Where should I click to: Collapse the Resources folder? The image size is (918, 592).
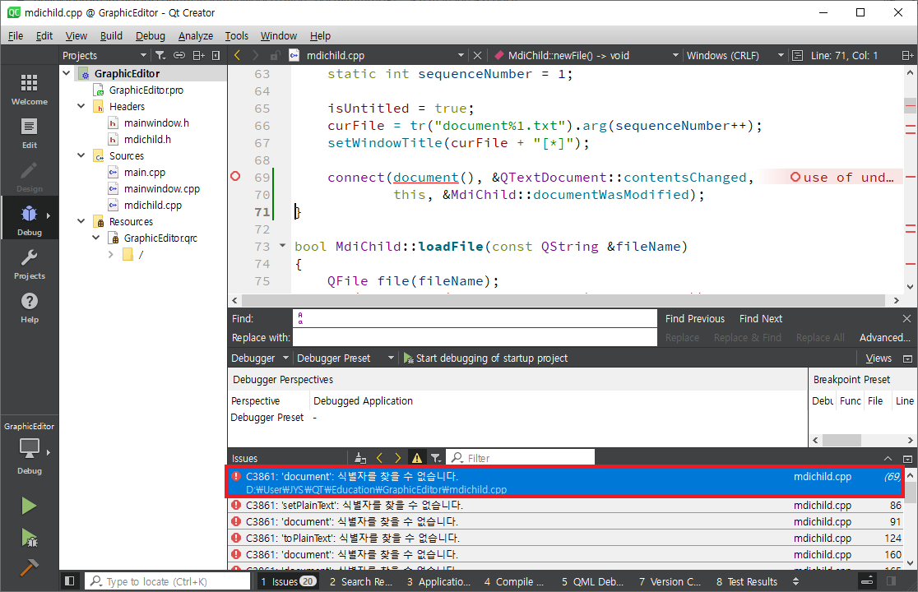pos(81,221)
